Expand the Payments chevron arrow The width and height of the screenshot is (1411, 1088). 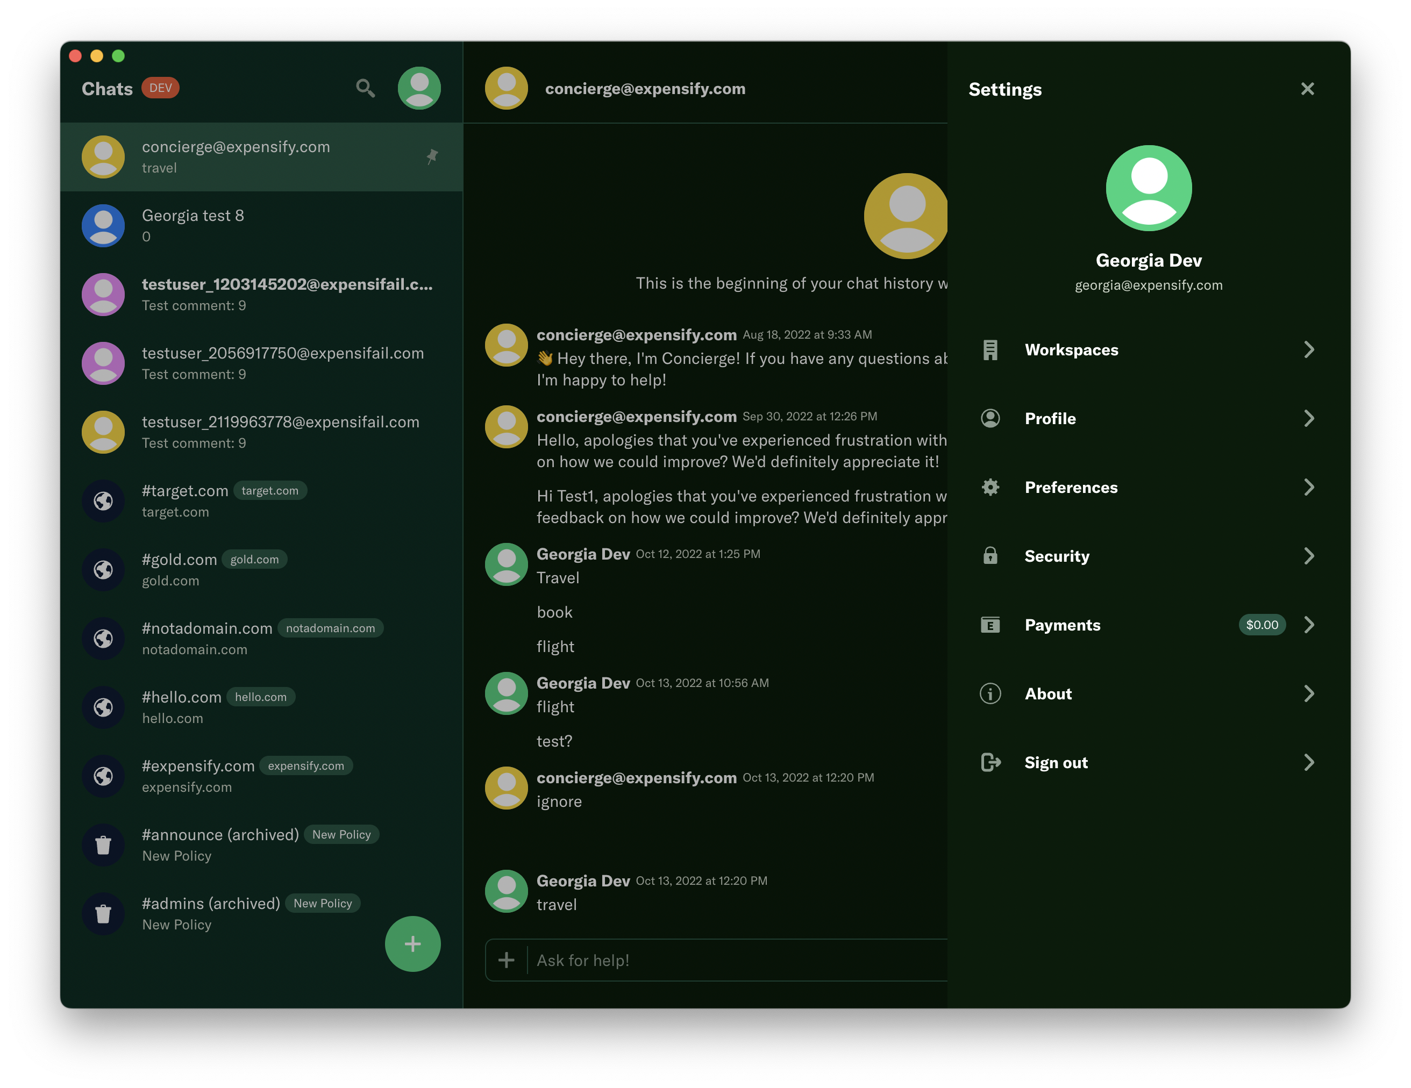[x=1308, y=625]
